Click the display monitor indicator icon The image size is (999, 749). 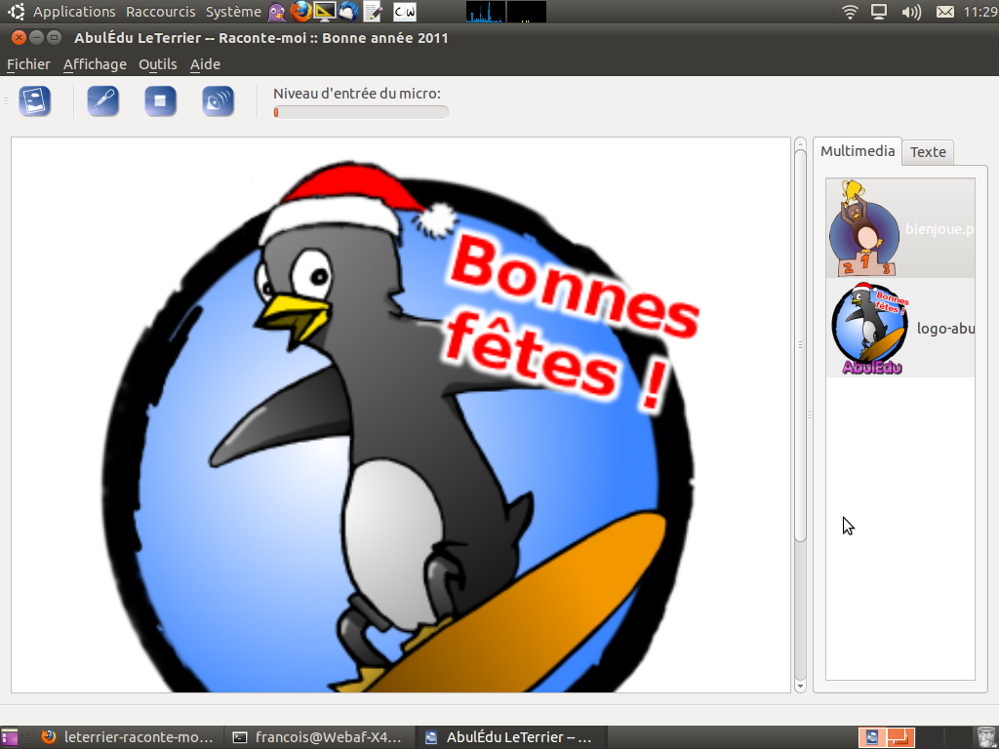click(x=879, y=12)
